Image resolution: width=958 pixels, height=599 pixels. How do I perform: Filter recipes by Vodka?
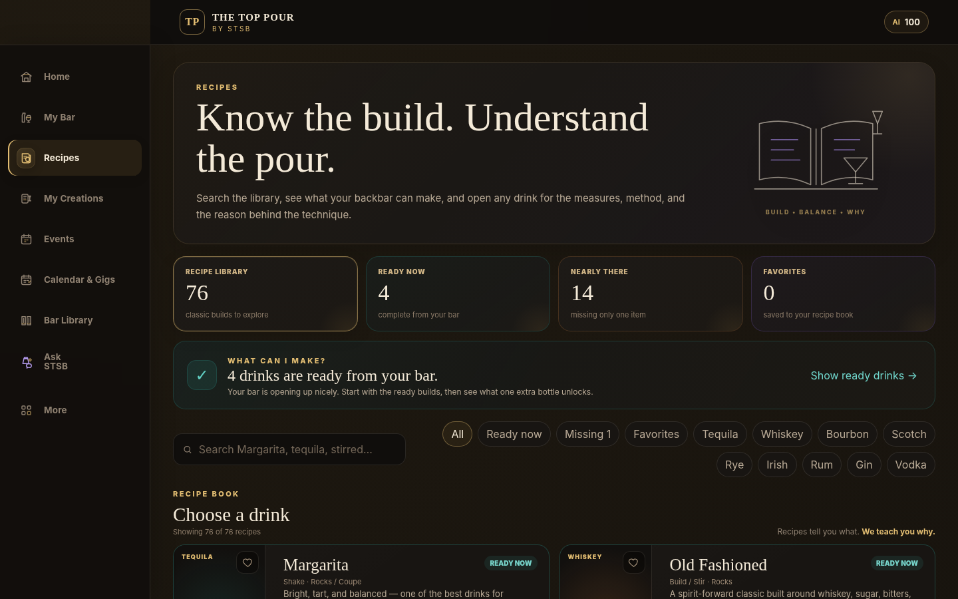click(911, 465)
